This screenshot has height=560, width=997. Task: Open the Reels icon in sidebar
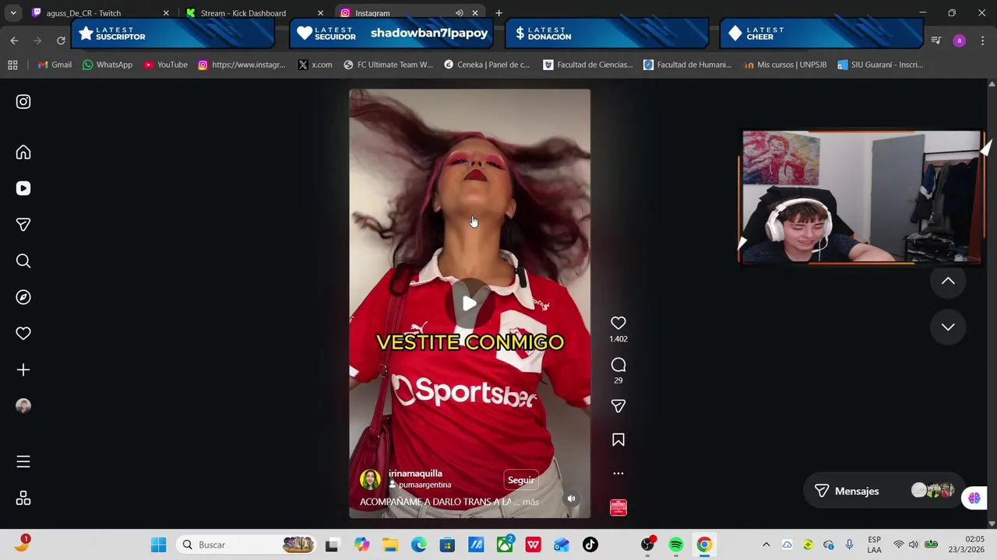coord(23,188)
